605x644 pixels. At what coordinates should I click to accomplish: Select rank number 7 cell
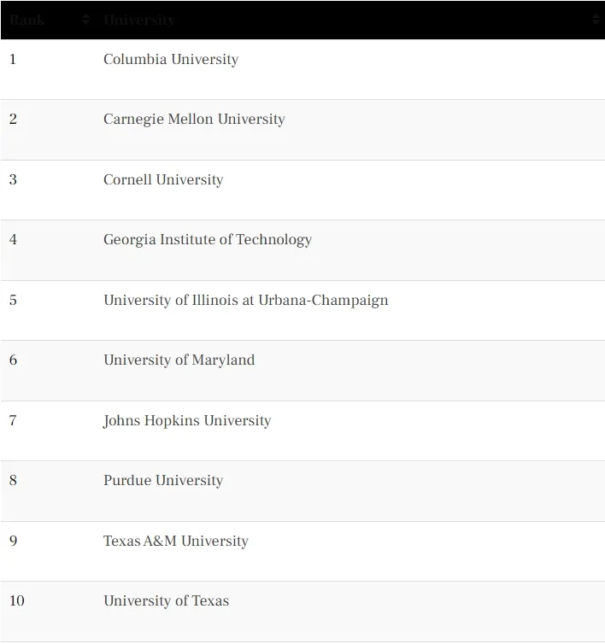coord(13,420)
